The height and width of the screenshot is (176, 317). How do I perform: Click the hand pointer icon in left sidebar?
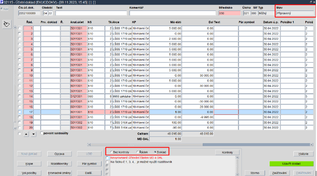click(7, 24)
